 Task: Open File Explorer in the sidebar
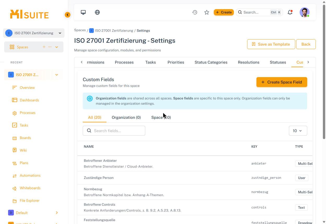[x=29, y=200]
